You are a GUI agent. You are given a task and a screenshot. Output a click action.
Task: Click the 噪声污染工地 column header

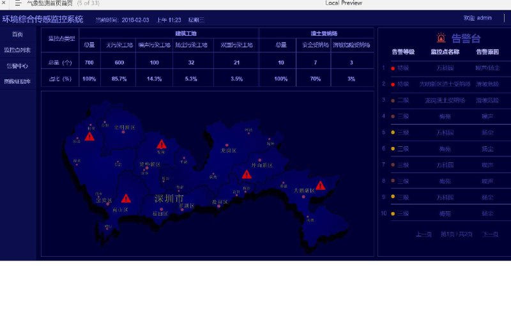coord(155,45)
